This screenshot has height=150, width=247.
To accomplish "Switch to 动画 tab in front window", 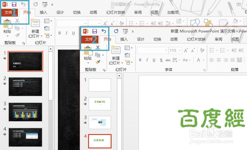I will tap(174, 39).
